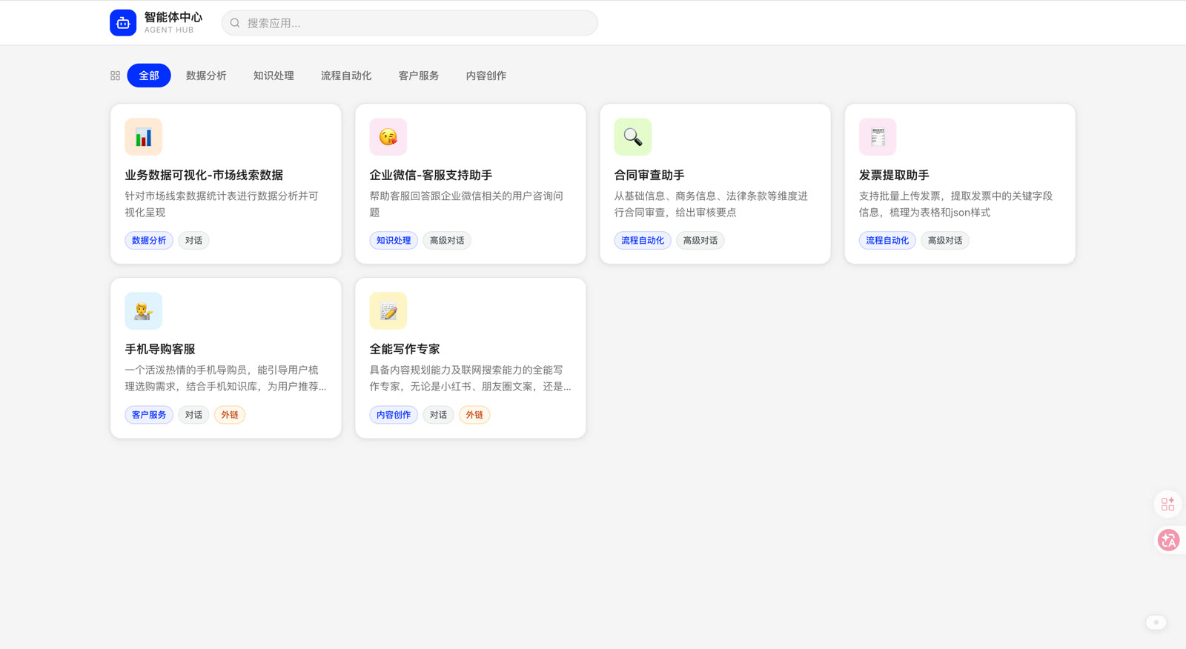Select the 全部 category tab
This screenshot has width=1186, height=649.
pos(149,76)
